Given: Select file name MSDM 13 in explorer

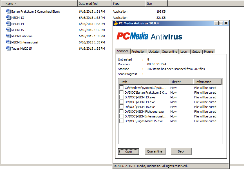Looking at the screenshot, I should 17,18.
